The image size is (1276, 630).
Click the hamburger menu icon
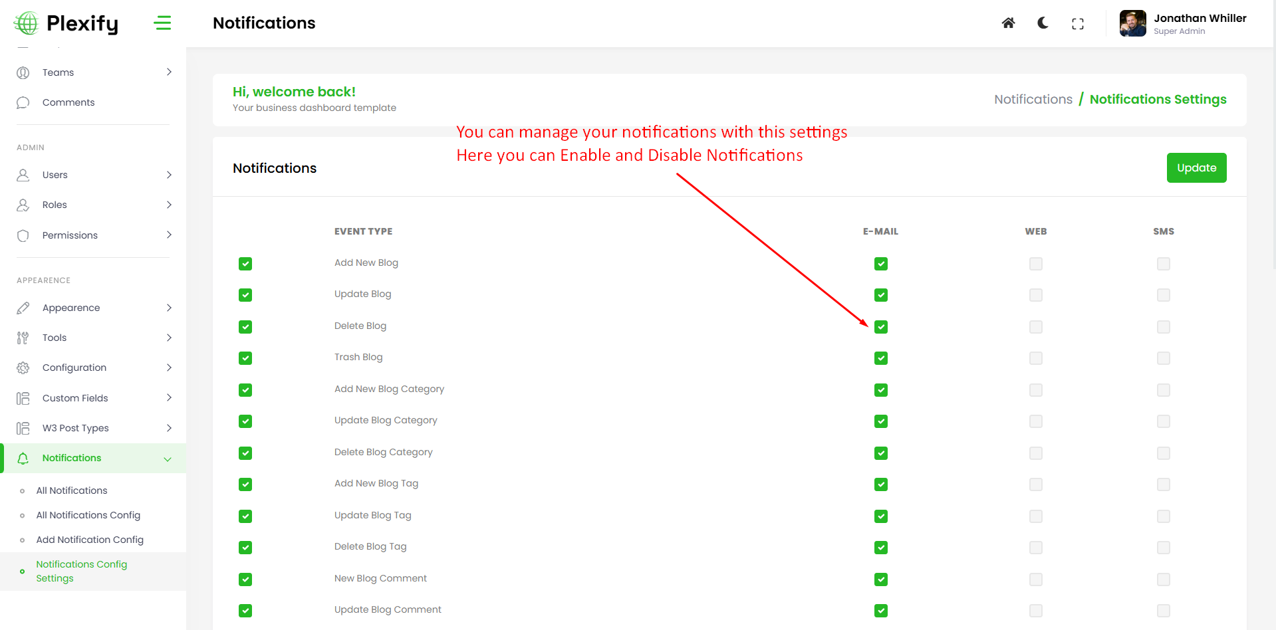click(x=162, y=23)
